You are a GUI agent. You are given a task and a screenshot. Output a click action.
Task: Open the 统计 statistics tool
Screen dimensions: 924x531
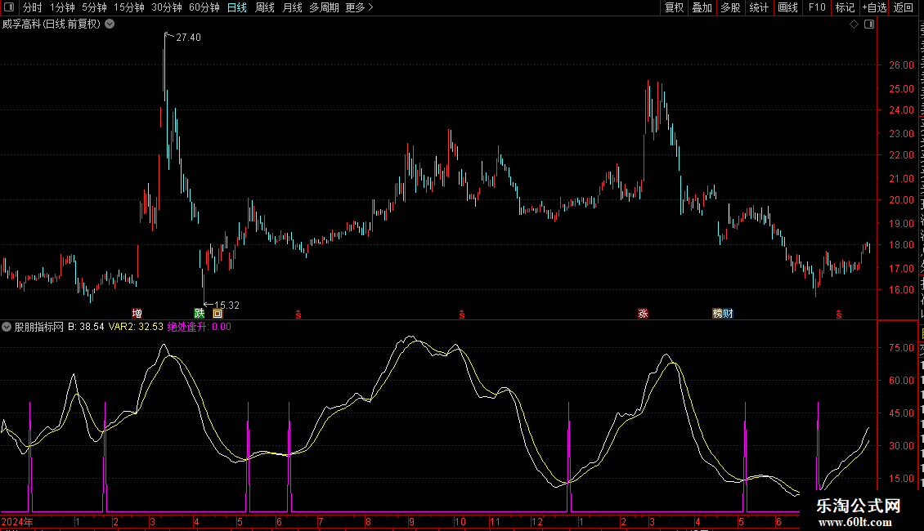pyautogui.click(x=758, y=7)
